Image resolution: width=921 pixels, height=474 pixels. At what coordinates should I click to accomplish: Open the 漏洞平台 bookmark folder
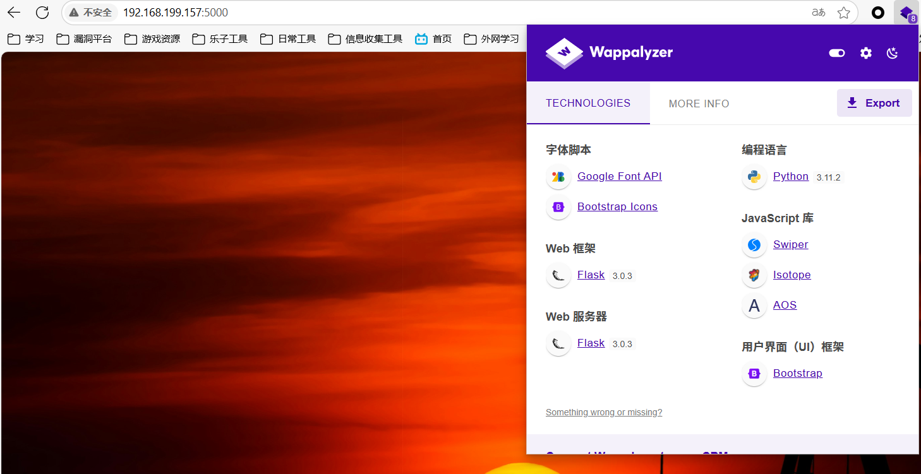click(x=84, y=39)
